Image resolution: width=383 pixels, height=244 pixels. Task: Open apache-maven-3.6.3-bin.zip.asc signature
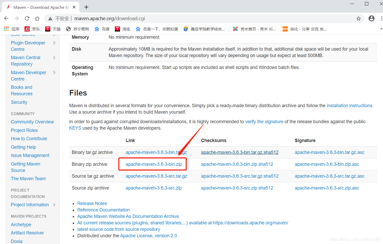327,164
